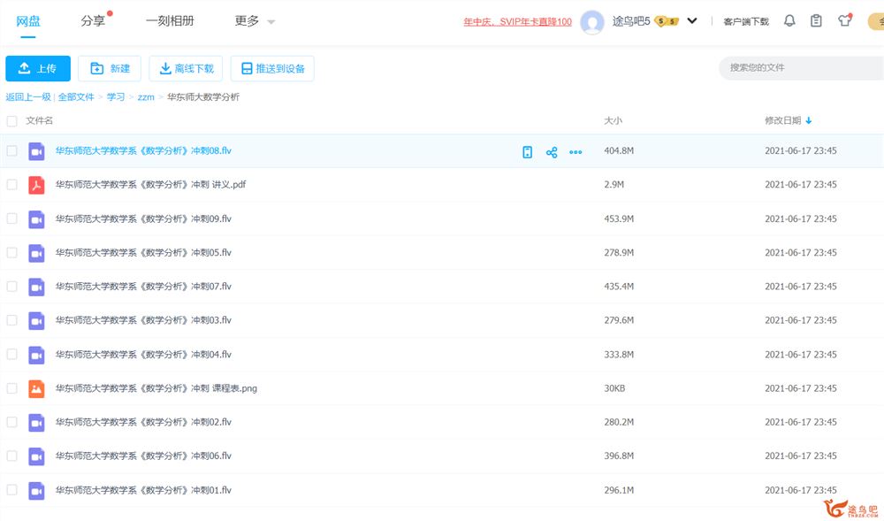Image resolution: width=884 pixels, height=521 pixels.
Task: Open file 华东师范大学数学系《数学分析》冲刺08.flv
Action: (x=143, y=150)
